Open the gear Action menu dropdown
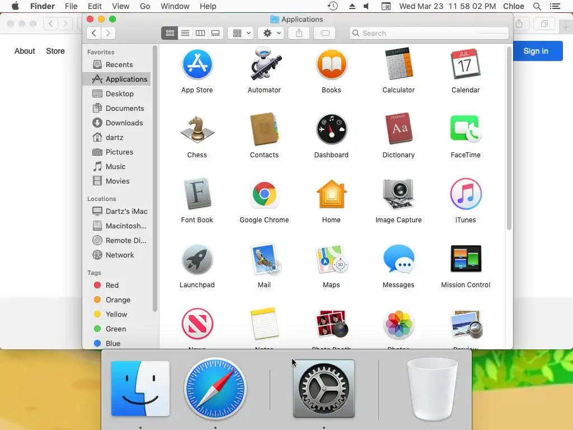573x430 pixels. pyautogui.click(x=271, y=33)
